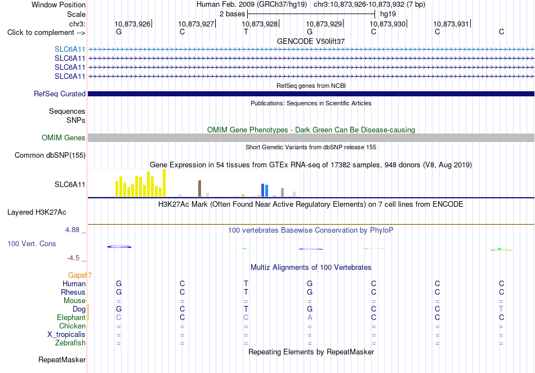Open '100 vertebrates Basewise Conservation by PhyloP' title
The width and height of the screenshot is (535, 373).
tap(311, 230)
